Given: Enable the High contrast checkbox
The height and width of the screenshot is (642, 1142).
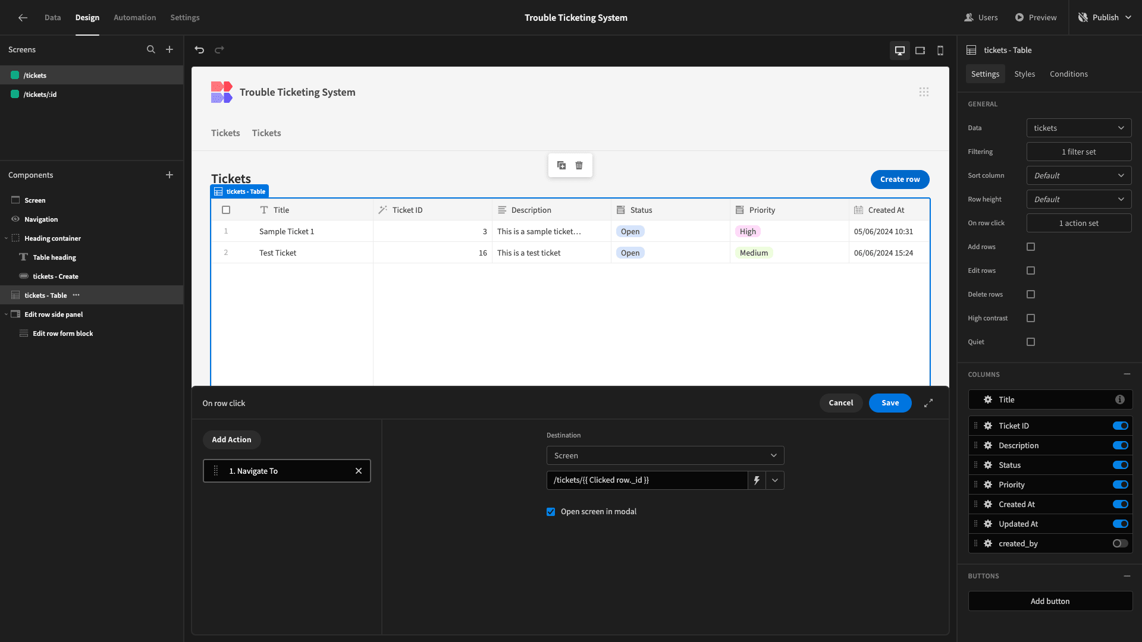Looking at the screenshot, I should (1031, 318).
